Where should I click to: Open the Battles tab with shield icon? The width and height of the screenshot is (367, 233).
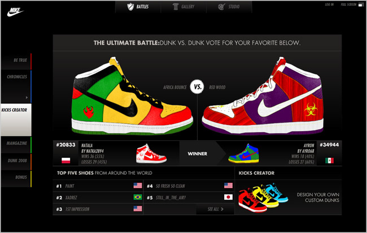point(138,7)
